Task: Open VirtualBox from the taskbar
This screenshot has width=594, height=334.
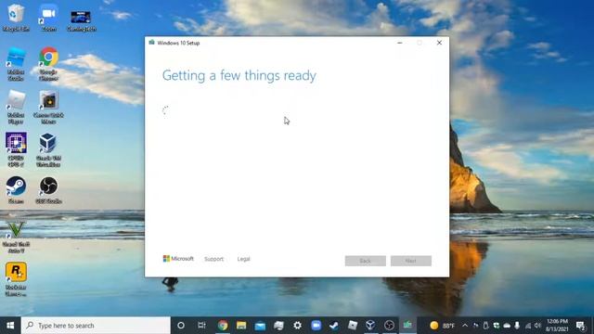Action: [370, 326]
